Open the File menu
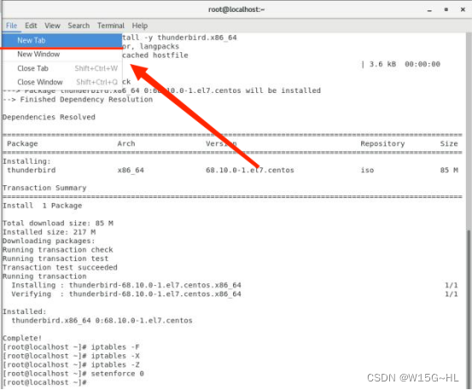 point(11,26)
